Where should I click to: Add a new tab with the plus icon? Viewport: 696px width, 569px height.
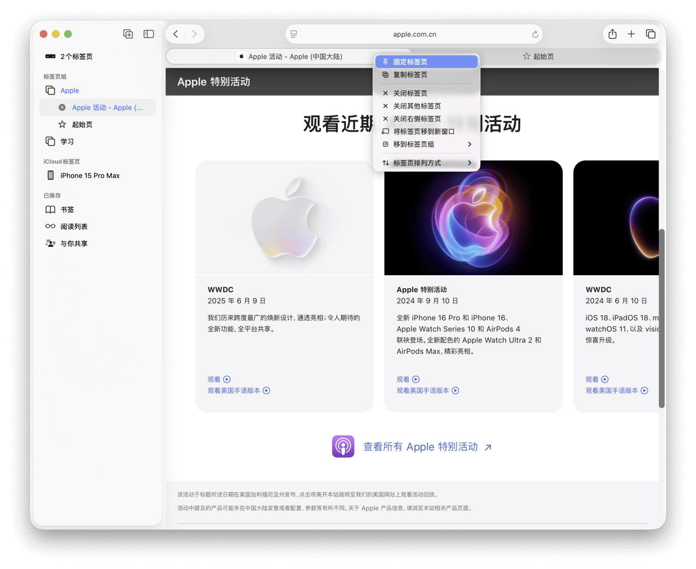631,34
